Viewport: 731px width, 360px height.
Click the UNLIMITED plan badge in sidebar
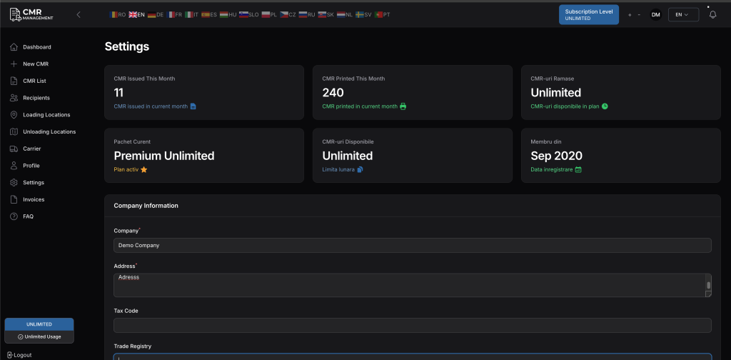(x=39, y=324)
